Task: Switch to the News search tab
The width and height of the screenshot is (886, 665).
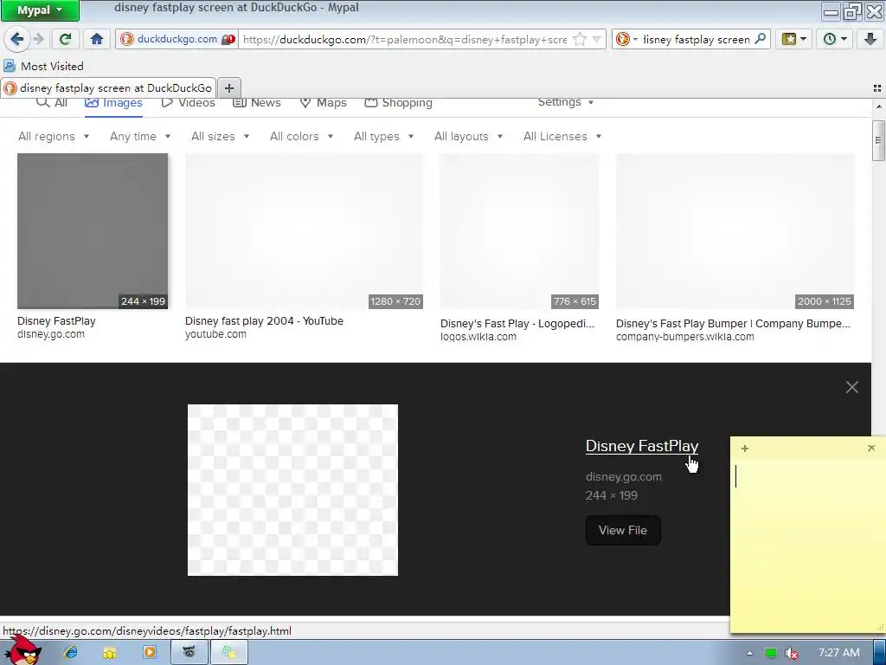Action: [x=257, y=102]
